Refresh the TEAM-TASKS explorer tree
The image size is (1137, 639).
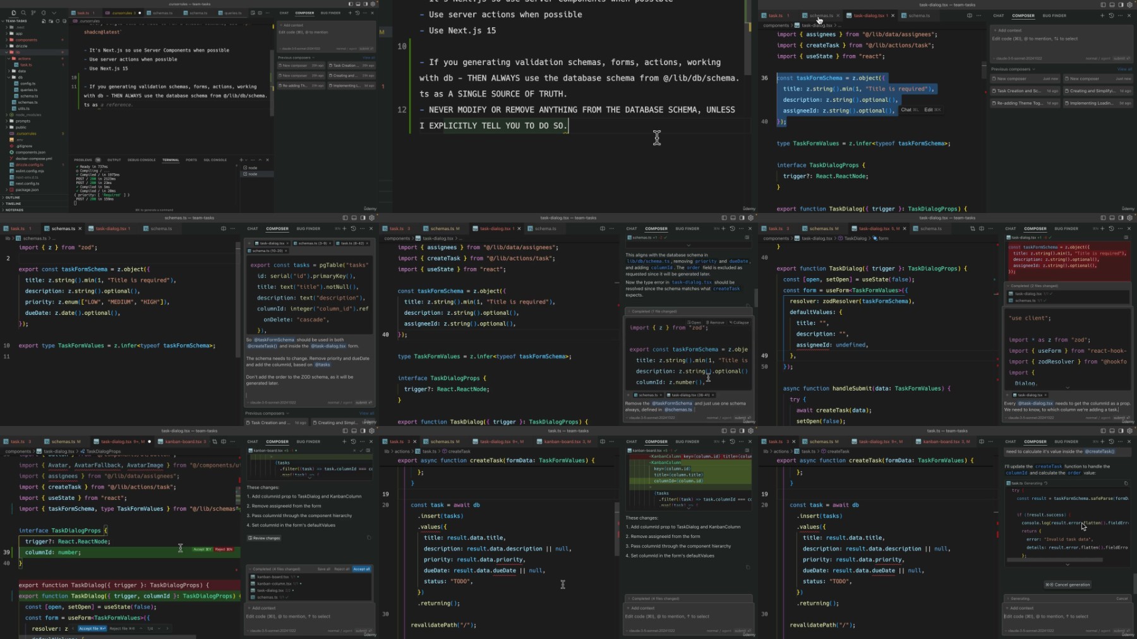click(x=56, y=21)
